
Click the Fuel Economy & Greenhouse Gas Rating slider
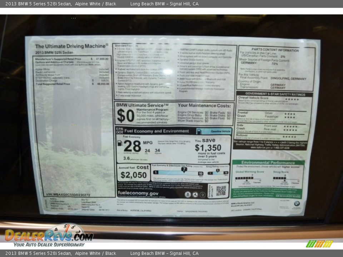[x=178, y=173]
